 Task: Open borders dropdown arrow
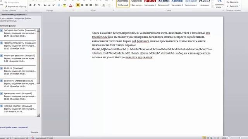click(x=112, y=5)
